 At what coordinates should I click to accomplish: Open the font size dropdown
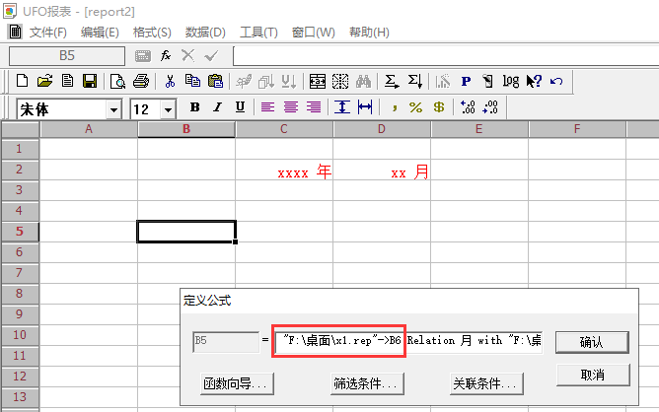point(168,110)
